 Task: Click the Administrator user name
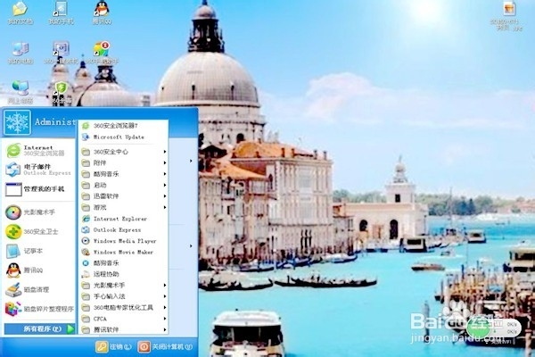click(55, 121)
